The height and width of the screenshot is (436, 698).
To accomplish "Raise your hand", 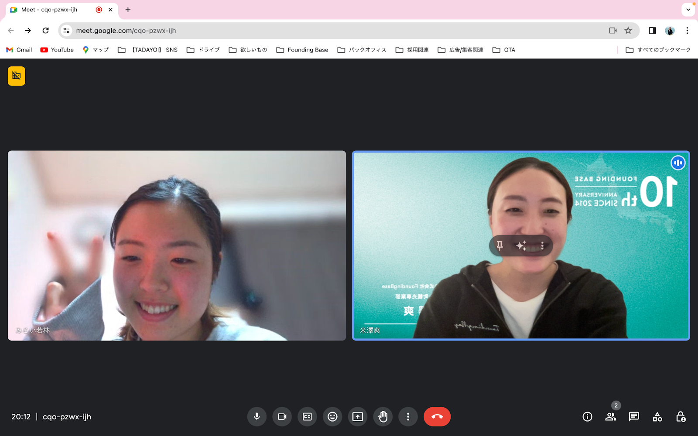I will [x=383, y=417].
